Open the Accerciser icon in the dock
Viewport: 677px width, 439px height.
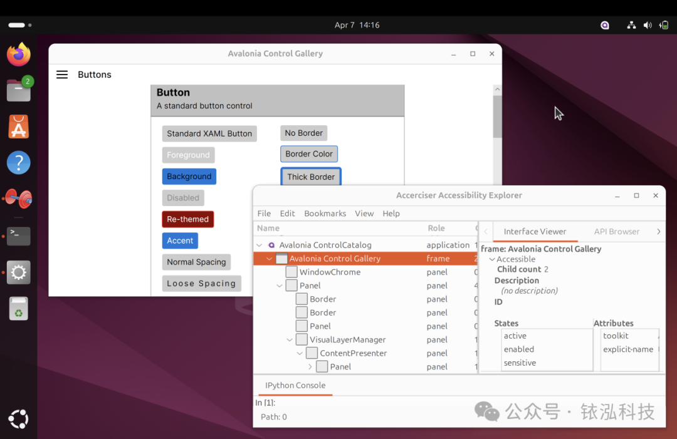click(x=19, y=199)
